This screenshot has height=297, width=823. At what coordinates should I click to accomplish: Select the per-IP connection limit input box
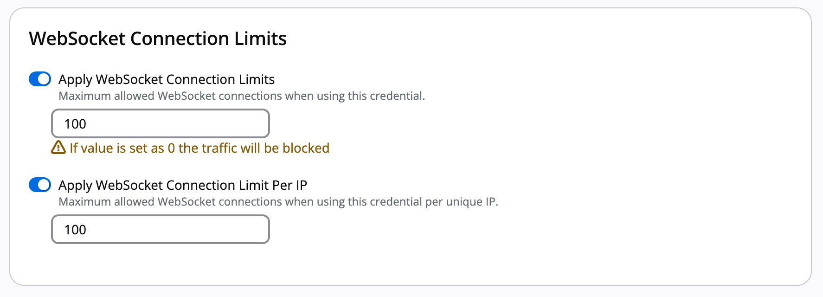(160, 229)
